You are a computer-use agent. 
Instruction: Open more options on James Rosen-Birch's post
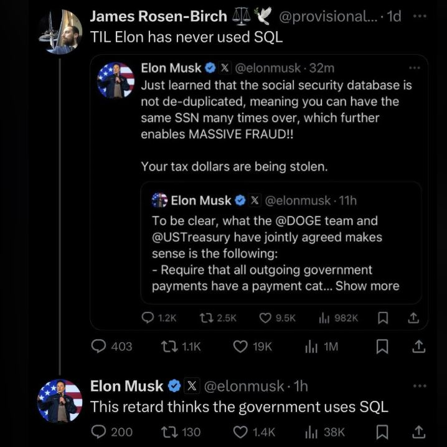[420, 16]
